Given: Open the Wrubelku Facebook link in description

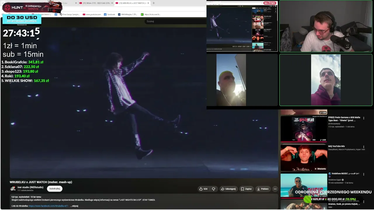Looking at the screenshot, I should 48,206.
